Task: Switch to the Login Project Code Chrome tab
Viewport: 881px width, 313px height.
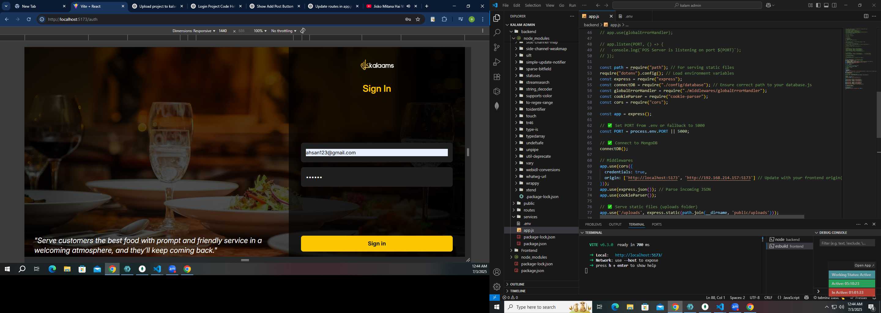Action: tap(217, 6)
